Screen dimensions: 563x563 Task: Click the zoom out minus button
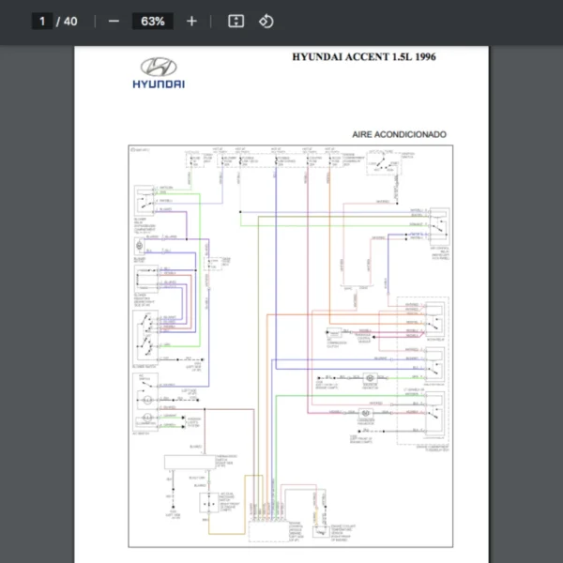114,21
